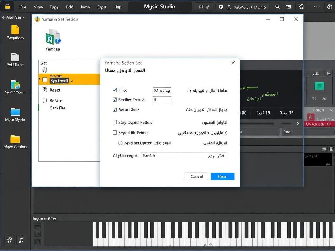Open the list lines icon in top bar
The image size is (335, 251).
point(289,7)
